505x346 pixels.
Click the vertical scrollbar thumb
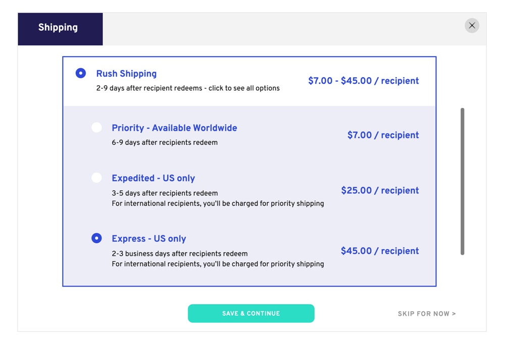click(x=462, y=182)
